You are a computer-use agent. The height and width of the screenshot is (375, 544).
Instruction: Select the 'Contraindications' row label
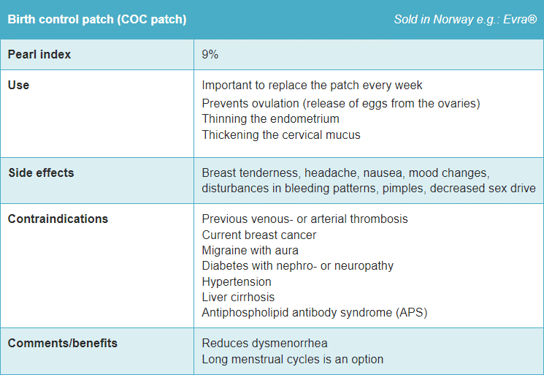pos(58,219)
